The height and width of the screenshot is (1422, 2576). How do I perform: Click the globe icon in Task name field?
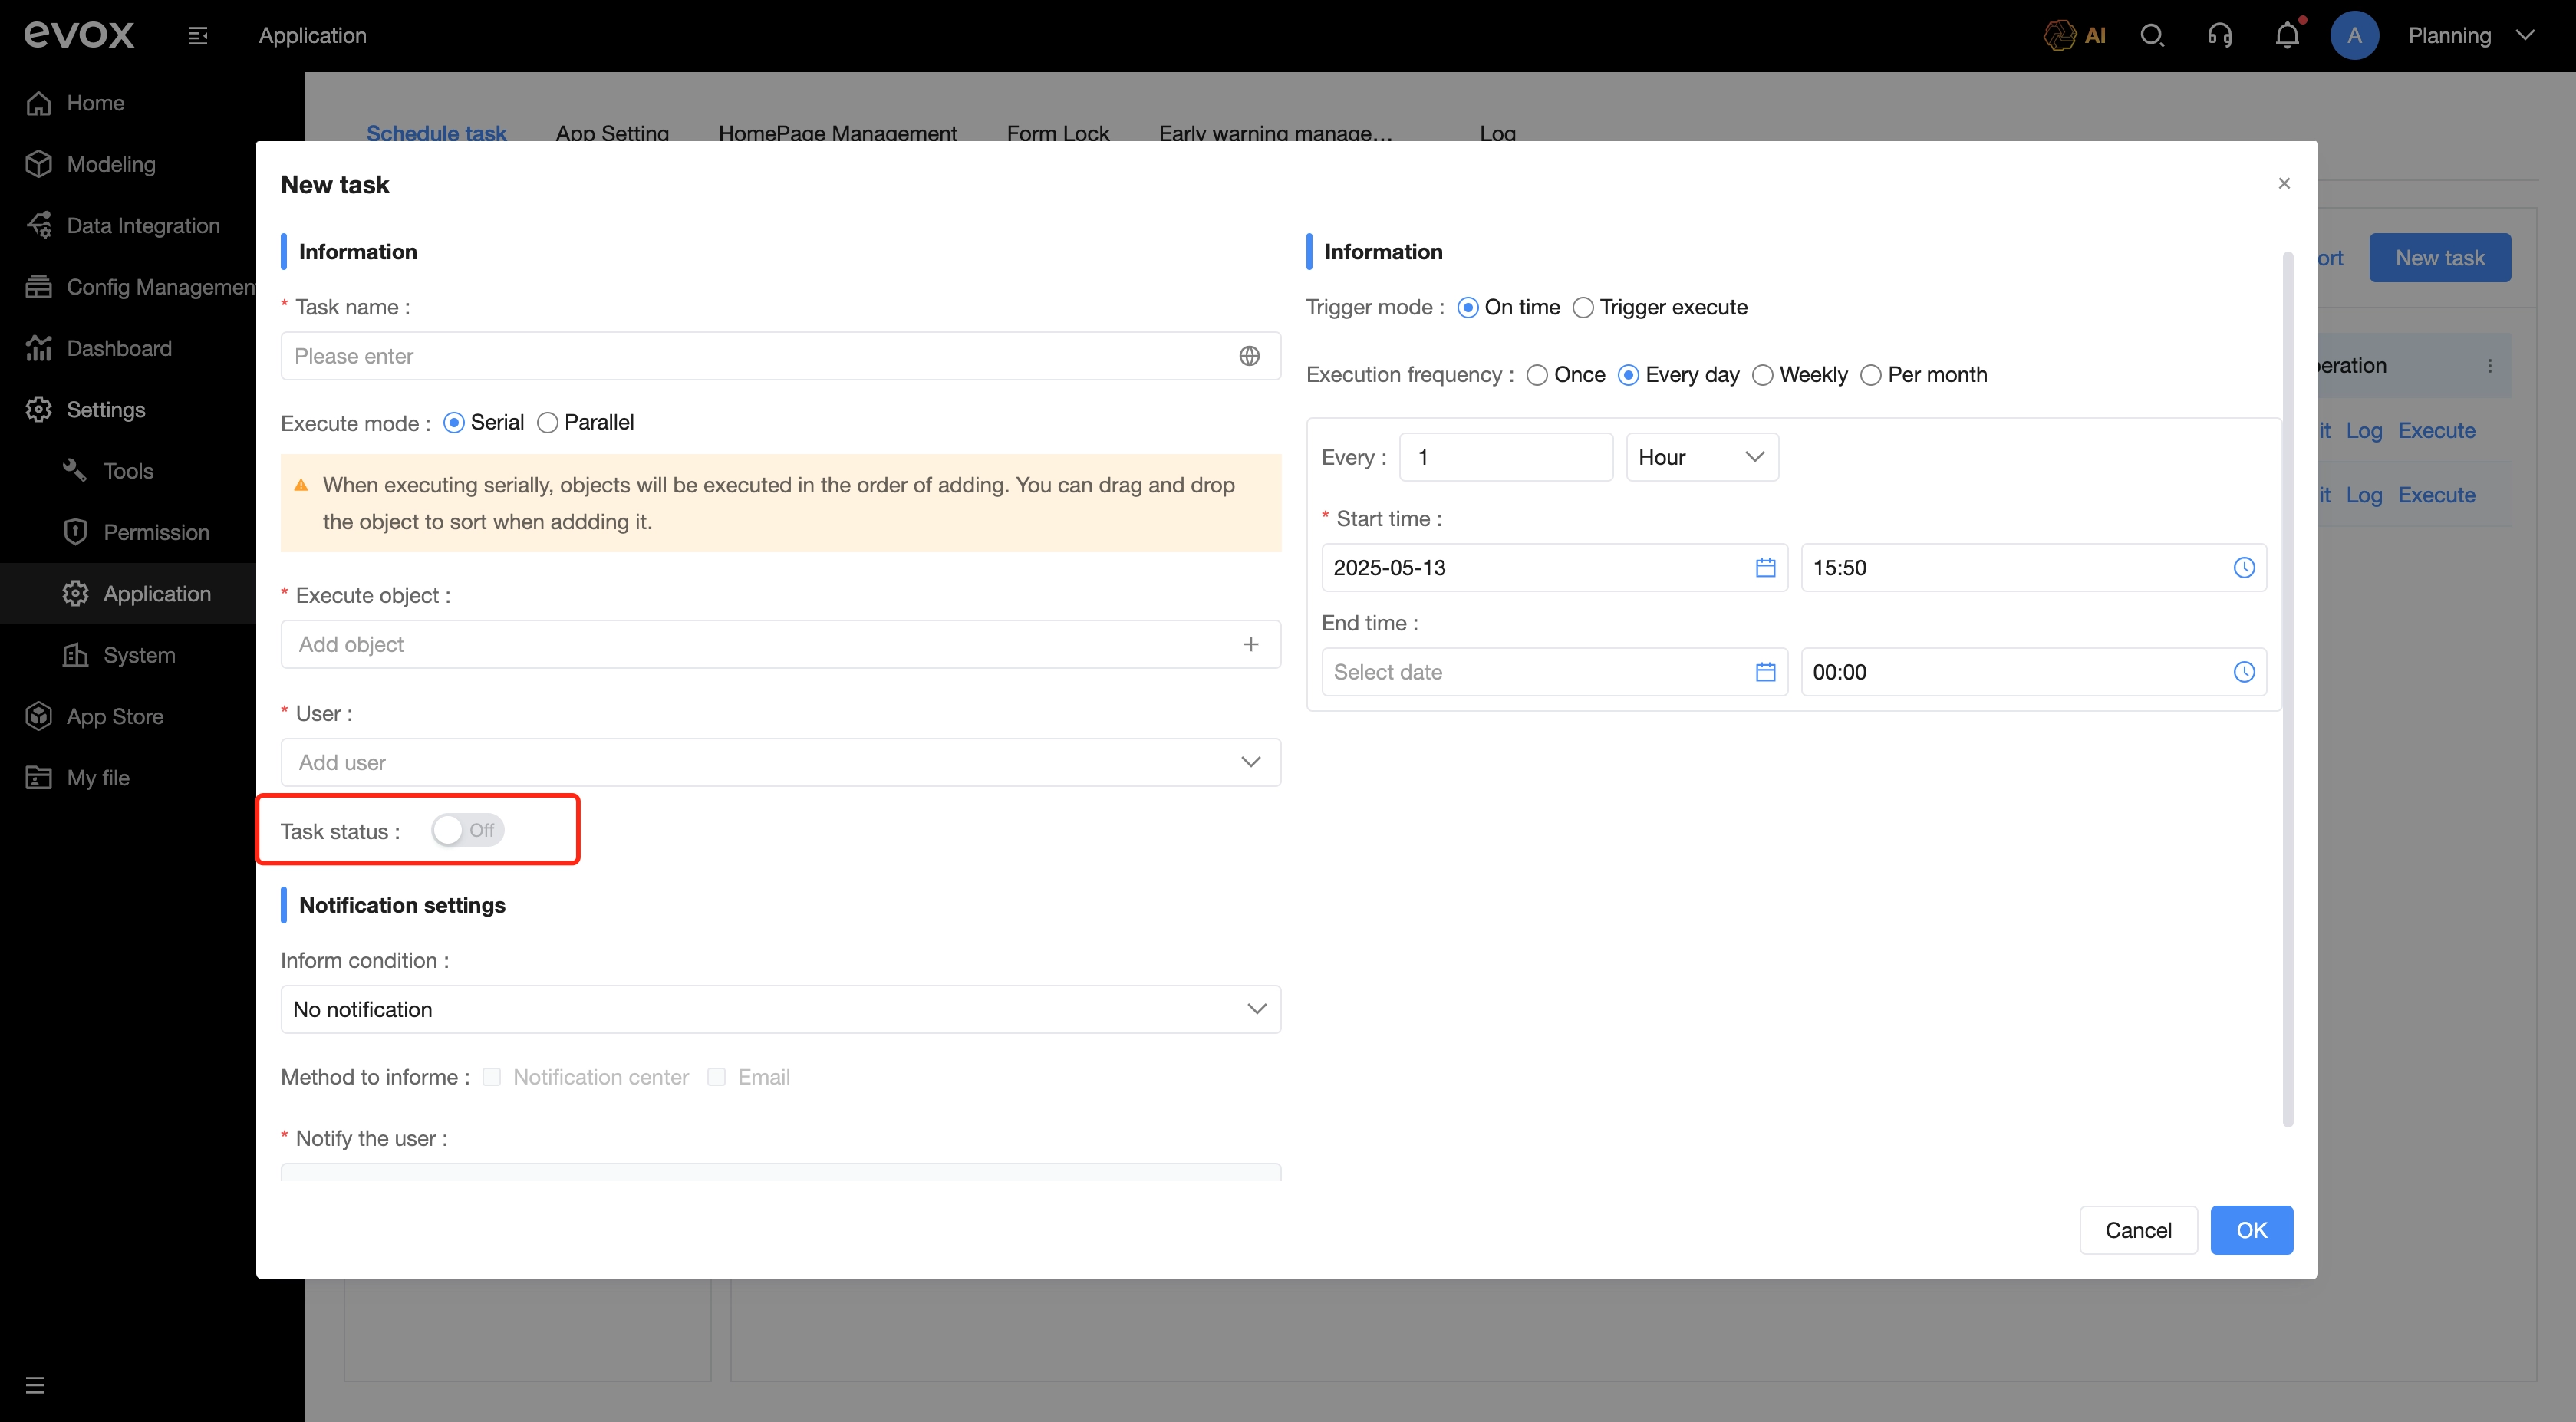1249,356
